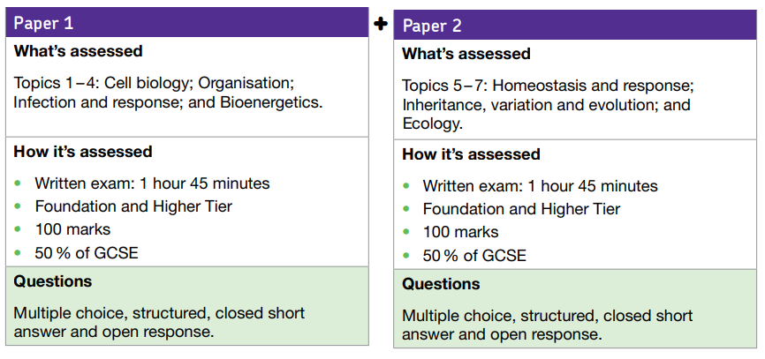The height and width of the screenshot is (359, 765).
Task: Click Paper 1 Foundation and Higher Tier
Action: point(133,206)
